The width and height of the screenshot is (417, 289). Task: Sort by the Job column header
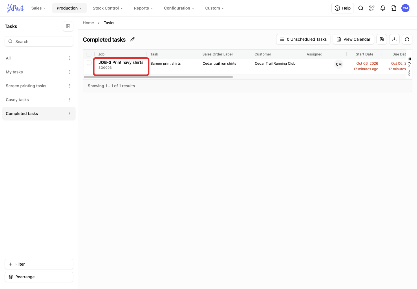click(x=101, y=54)
